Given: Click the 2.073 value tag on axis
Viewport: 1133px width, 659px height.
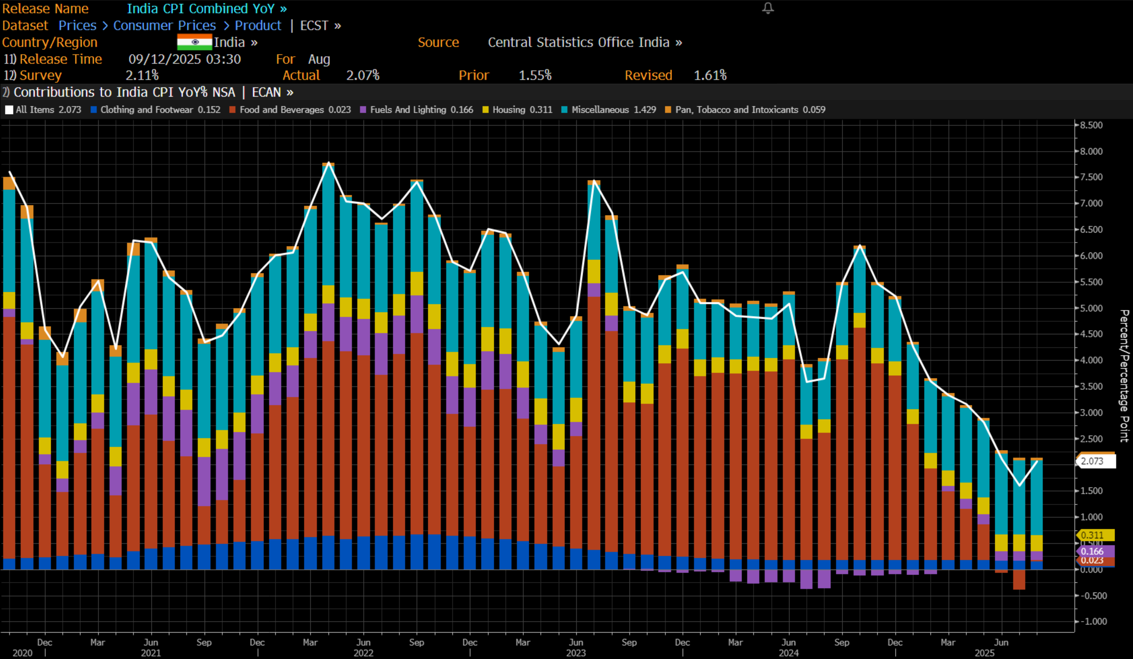Looking at the screenshot, I should [x=1096, y=461].
